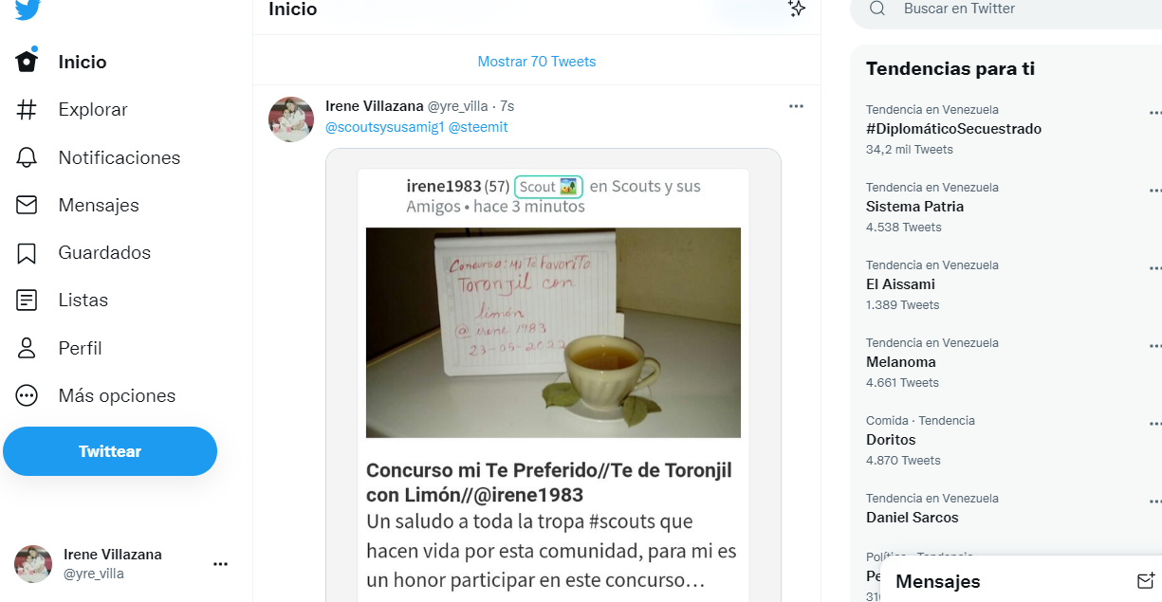Click Concurso mi Te Preferido post title

tap(549, 483)
